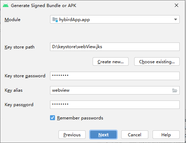
Task: Expand the Module dropdown arrow
Action: click(x=175, y=19)
